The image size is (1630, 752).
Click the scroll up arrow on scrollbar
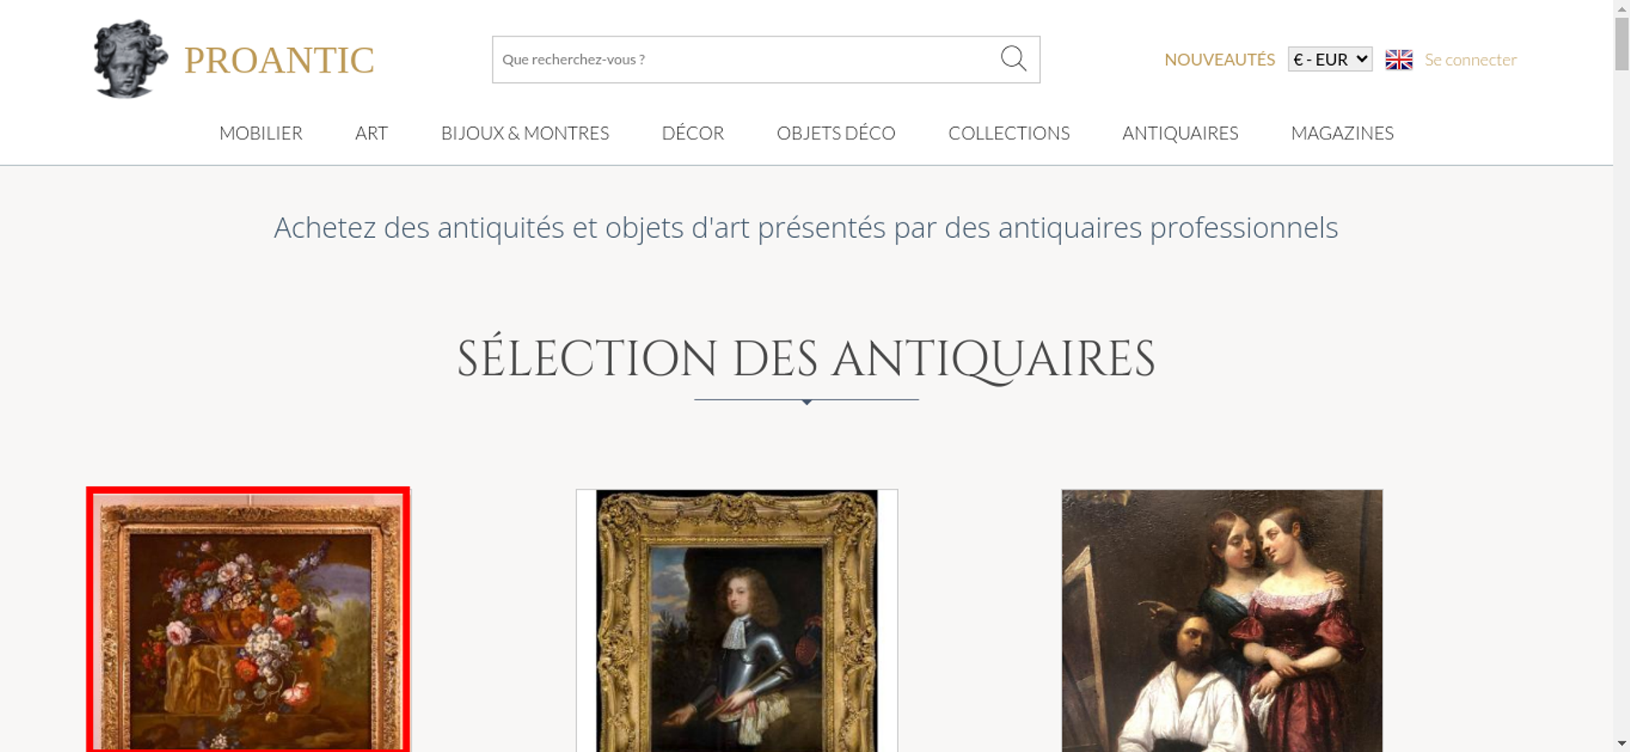1622,7
